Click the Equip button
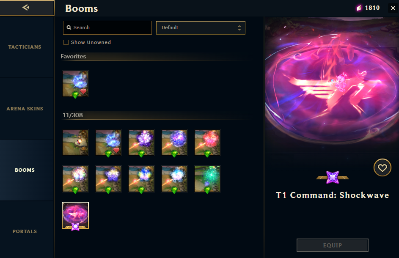This screenshot has height=258, width=399. click(332, 245)
